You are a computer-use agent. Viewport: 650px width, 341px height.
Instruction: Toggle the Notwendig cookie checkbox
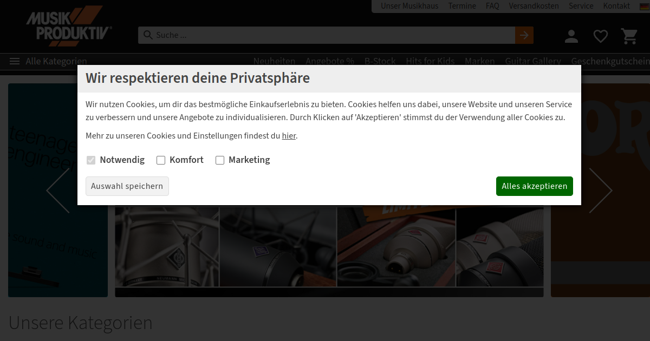91,160
